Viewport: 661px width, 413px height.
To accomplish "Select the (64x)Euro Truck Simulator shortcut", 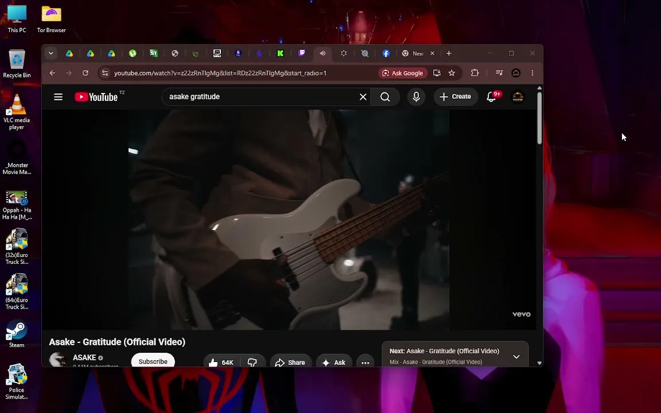I will click(17, 291).
